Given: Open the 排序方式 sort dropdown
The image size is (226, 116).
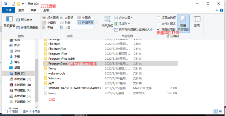Looking at the screenshot, I should pos(107,22).
